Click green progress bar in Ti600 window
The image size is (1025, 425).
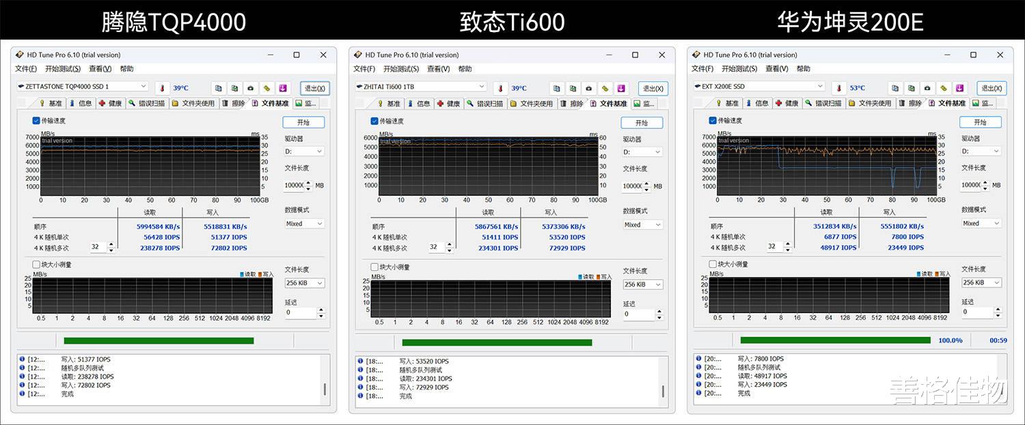[497, 342]
